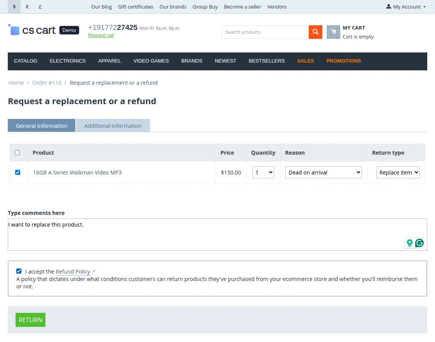The image size is (435, 342).
Task: Click the green Return button
Action: click(x=31, y=320)
